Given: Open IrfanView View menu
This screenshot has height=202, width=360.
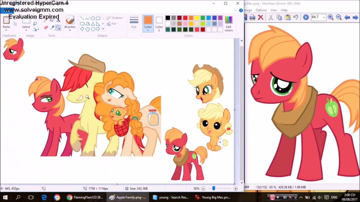Looking at the screenshot, I should tap(274, 10).
